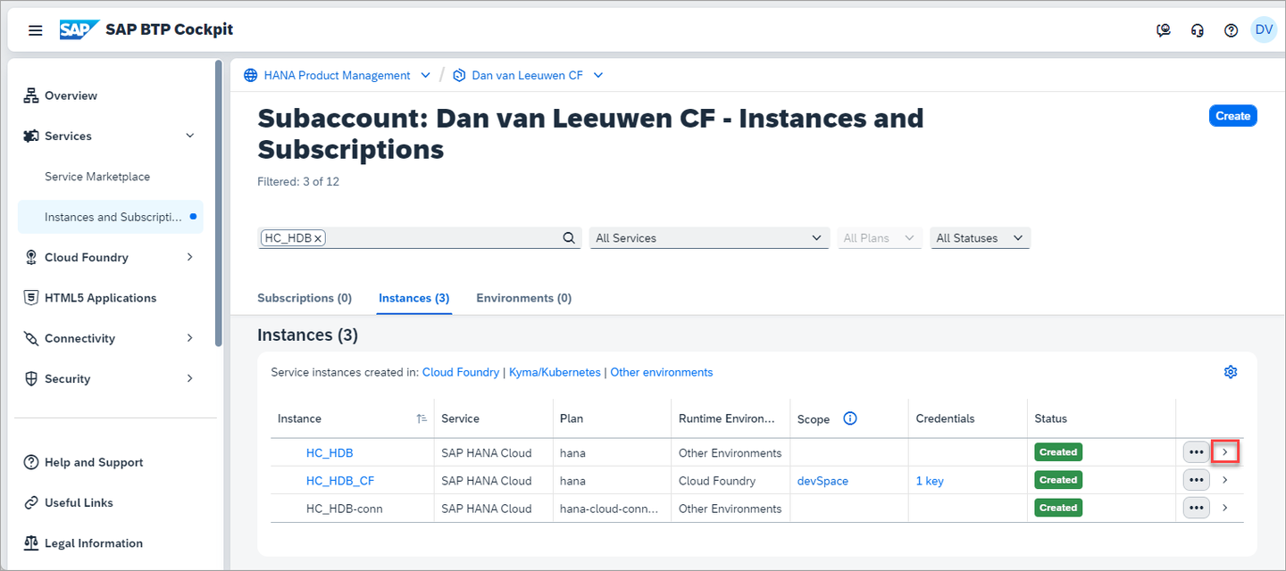Open actions menu for HC_HDB-conn row
1286x571 pixels.
click(1197, 508)
